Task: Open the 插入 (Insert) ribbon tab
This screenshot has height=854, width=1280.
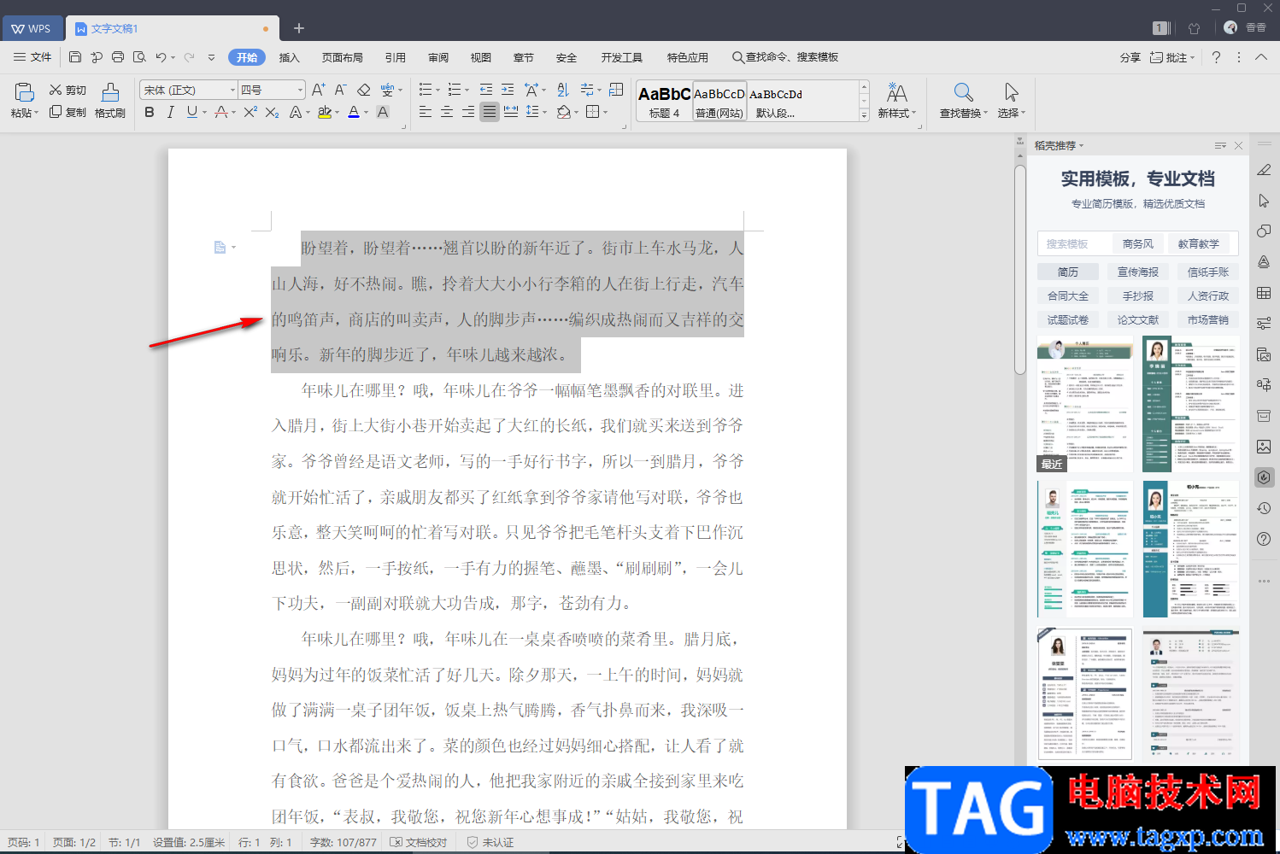Action: [290, 57]
